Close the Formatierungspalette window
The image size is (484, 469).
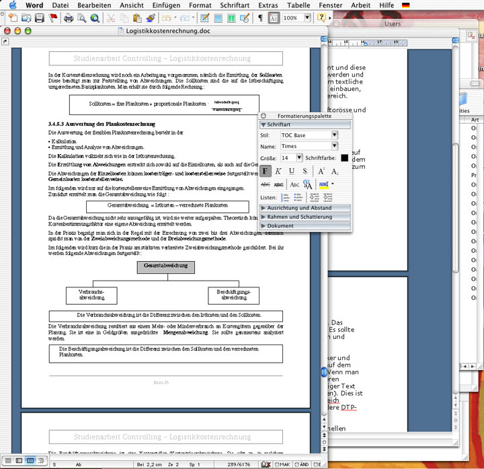pos(264,116)
